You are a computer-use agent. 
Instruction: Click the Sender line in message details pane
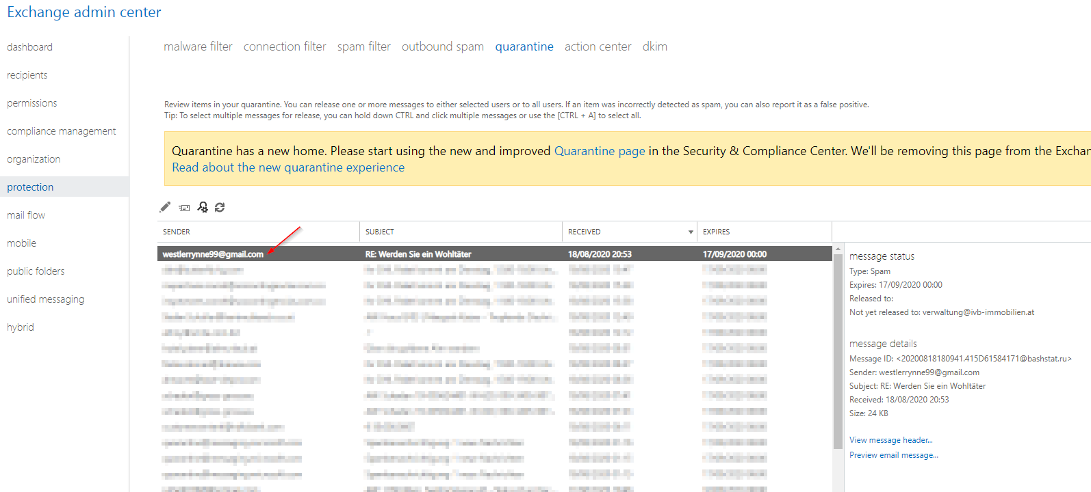click(x=914, y=372)
